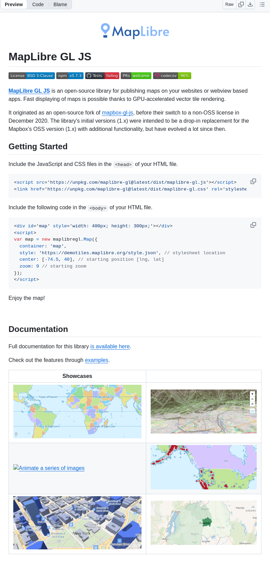This screenshot has width=270, height=563.
Task: Open the MapLibre GL JS link
Action: tap(29, 91)
